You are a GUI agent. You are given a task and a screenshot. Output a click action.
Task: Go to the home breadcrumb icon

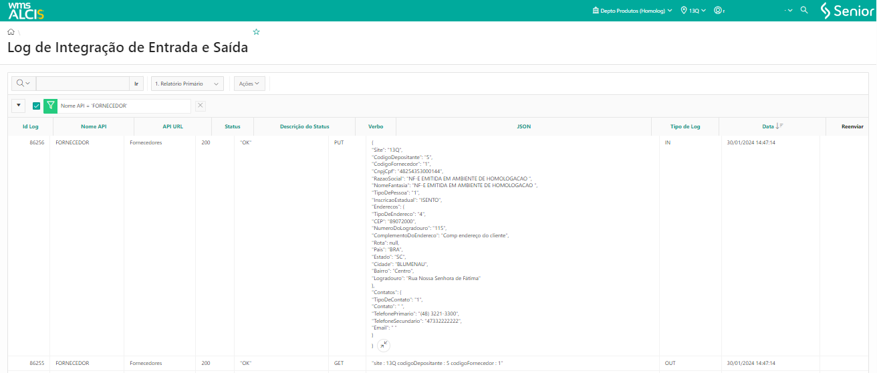(x=11, y=31)
